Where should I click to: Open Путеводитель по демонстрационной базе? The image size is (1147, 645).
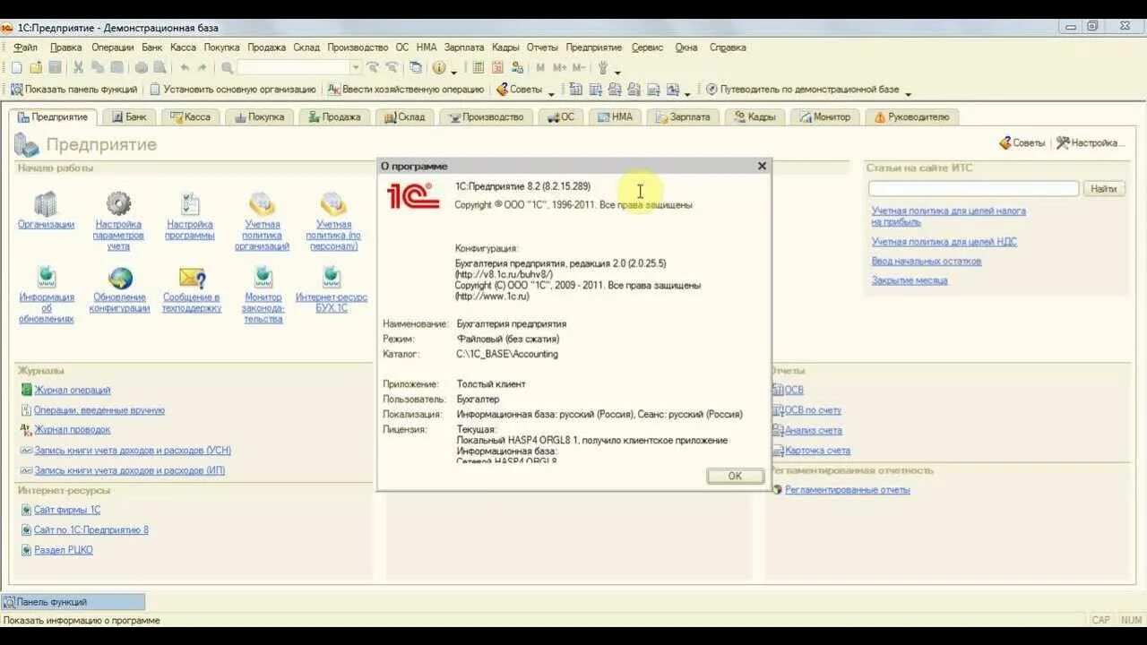802,90
